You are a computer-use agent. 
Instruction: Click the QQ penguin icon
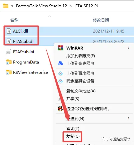point(60,108)
